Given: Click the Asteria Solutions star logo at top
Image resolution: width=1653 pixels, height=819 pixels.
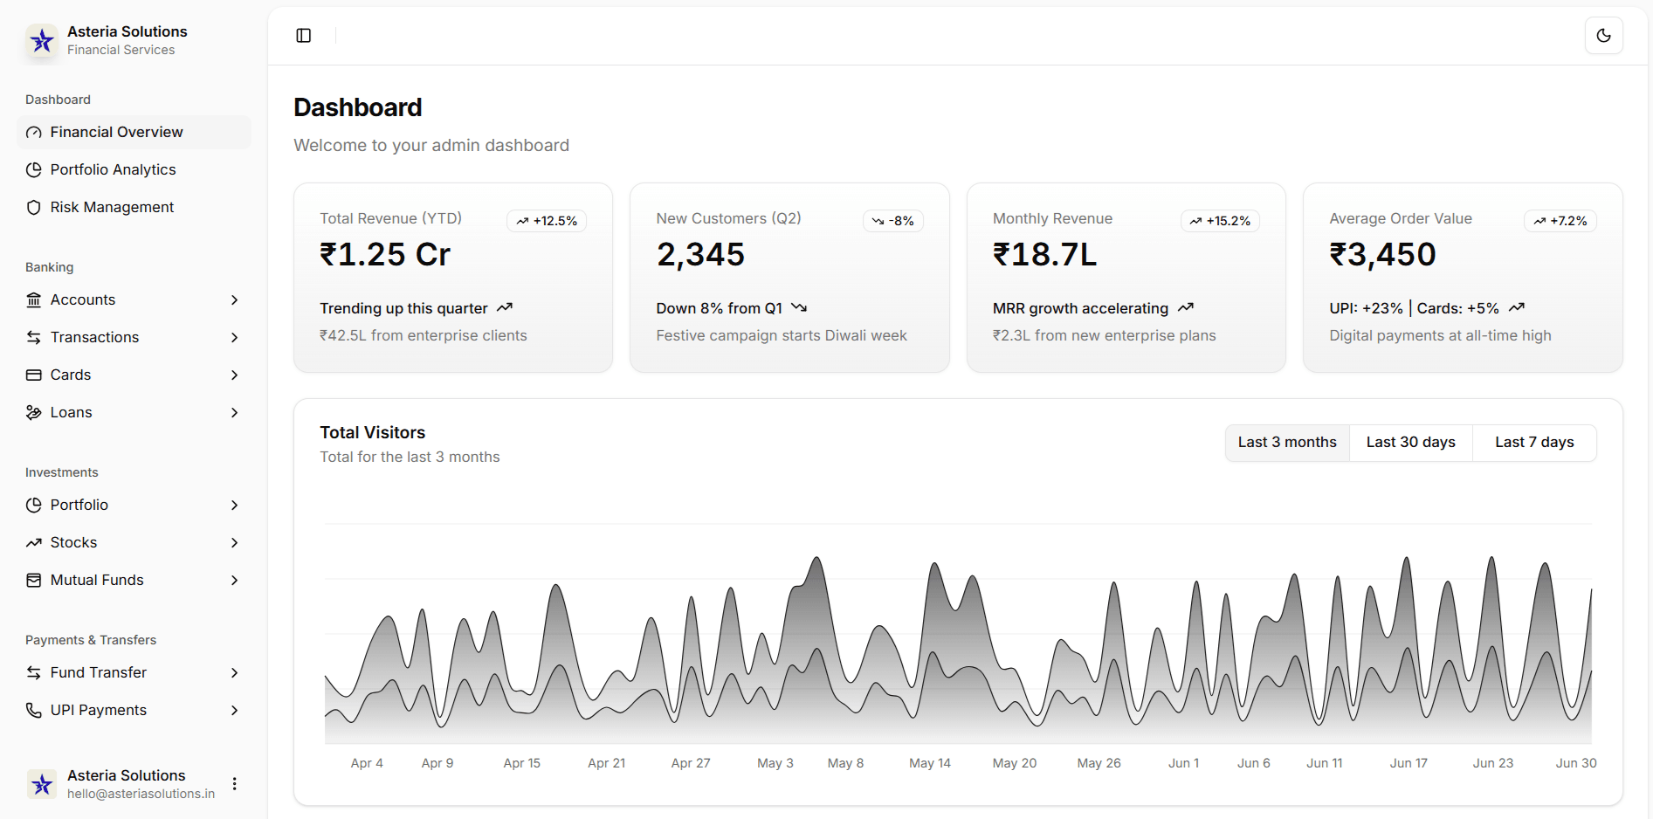Looking at the screenshot, I should [x=42, y=40].
